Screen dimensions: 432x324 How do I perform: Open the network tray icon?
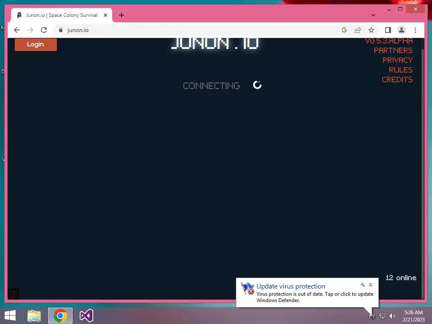(382, 316)
